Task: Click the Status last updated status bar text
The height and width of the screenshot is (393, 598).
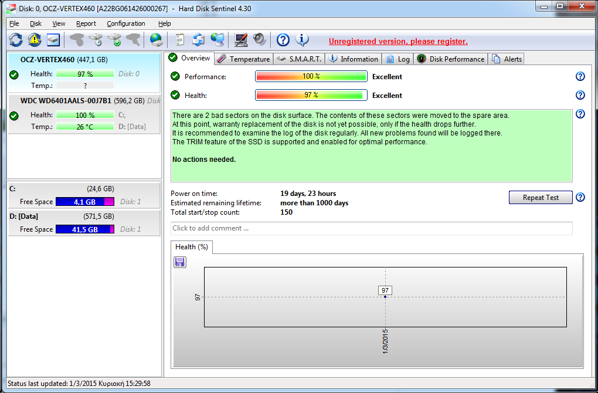Action: click(x=79, y=384)
